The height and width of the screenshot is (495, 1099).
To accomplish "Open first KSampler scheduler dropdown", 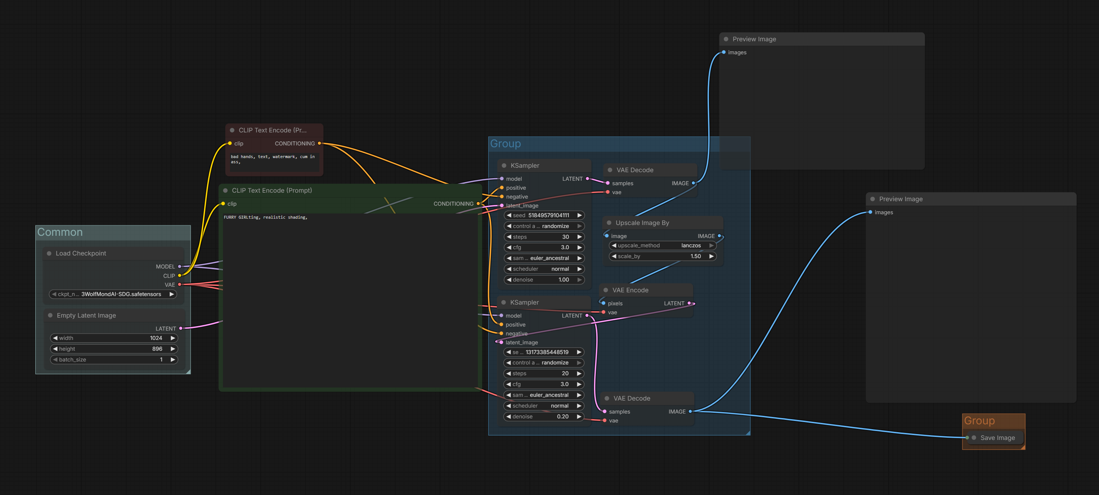I will [544, 269].
